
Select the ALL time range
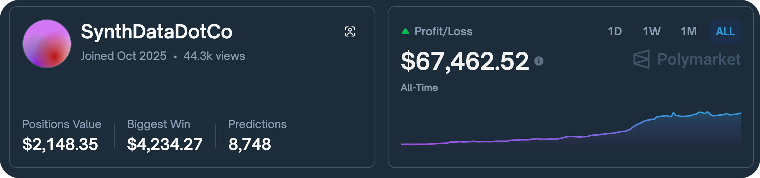[x=725, y=31]
